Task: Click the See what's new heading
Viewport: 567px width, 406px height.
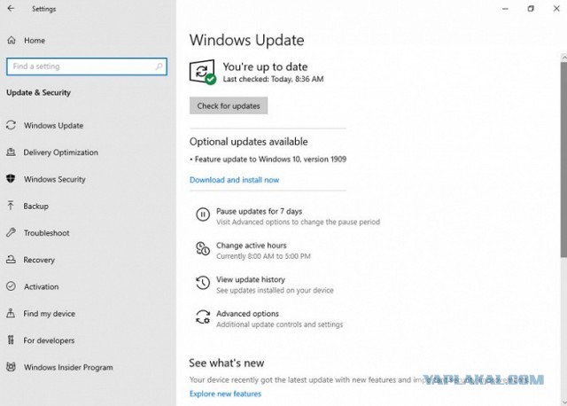Action: pyautogui.click(x=227, y=363)
